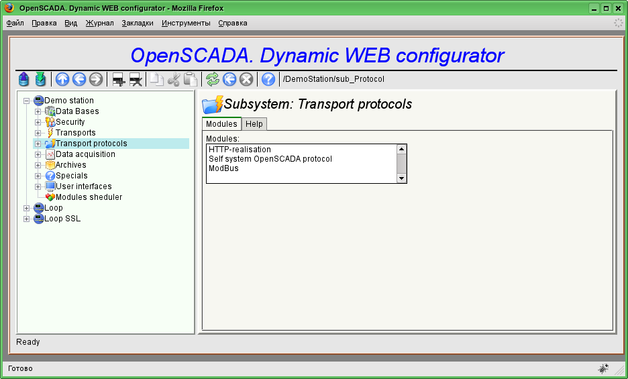Click the Demo station node icon
Viewport: 628px width, 379px height.
click(39, 100)
